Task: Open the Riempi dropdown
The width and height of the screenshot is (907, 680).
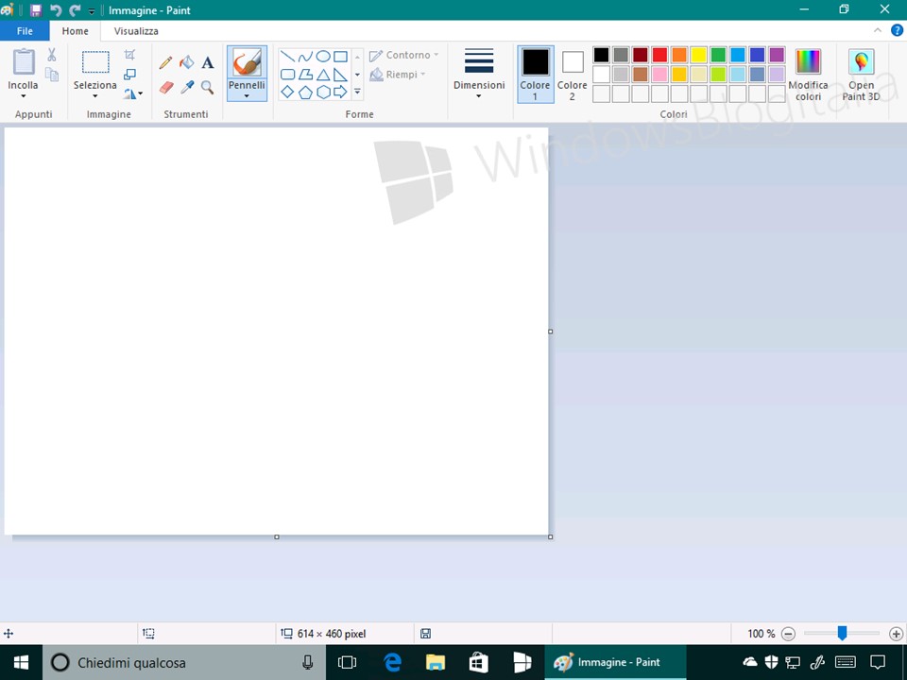Action: (x=398, y=74)
